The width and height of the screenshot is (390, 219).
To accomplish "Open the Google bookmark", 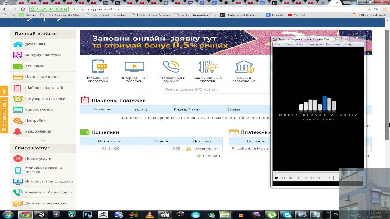I will [x=275, y=15].
